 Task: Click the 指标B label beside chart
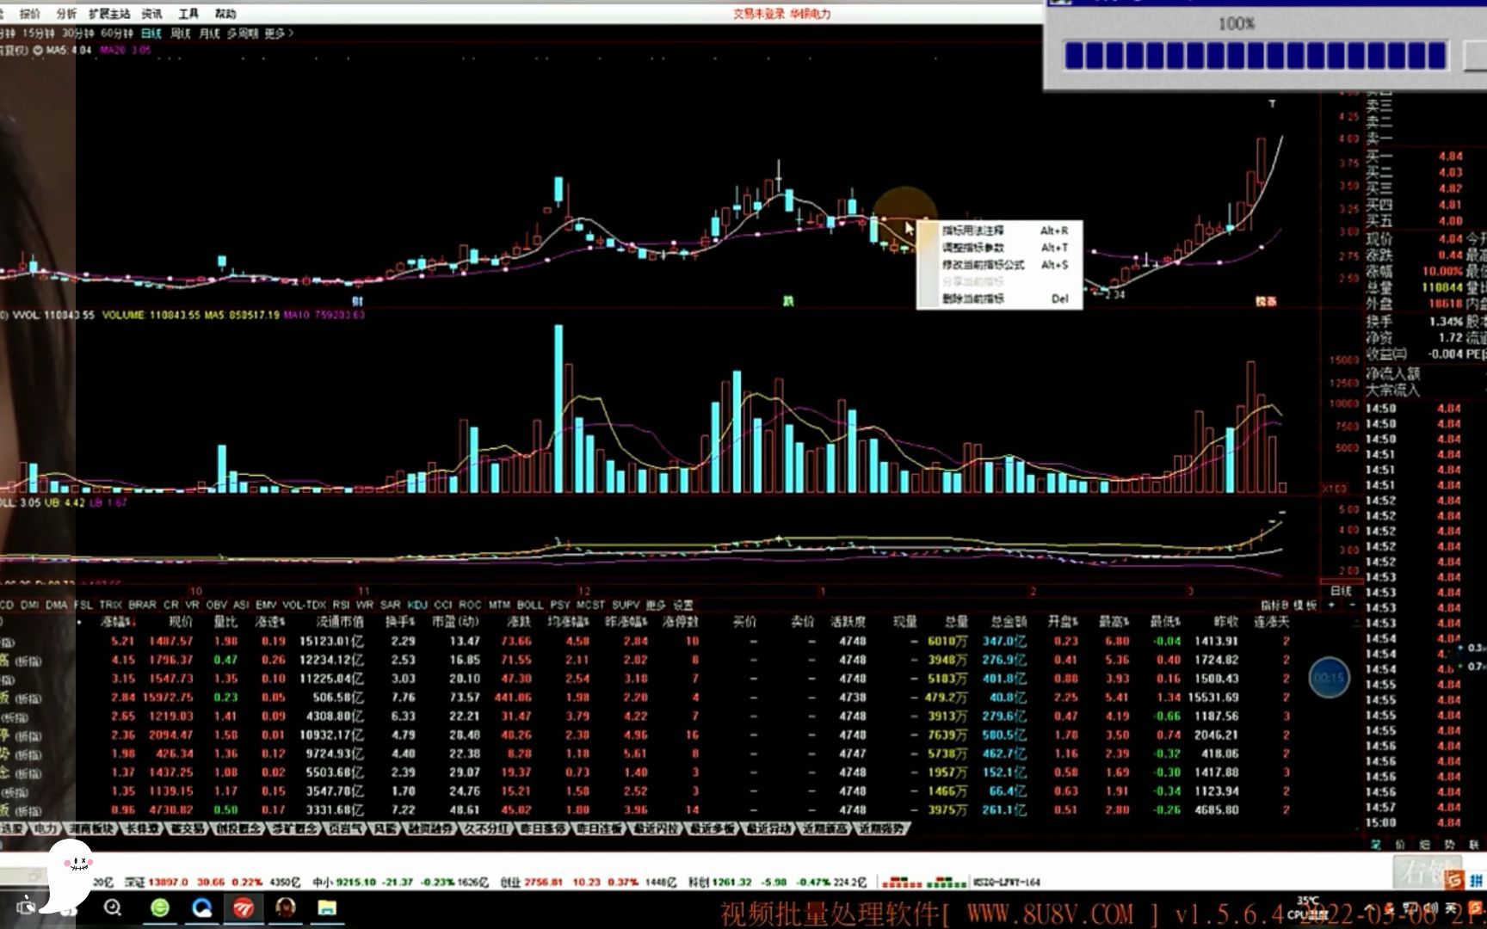[x=1274, y=606]
